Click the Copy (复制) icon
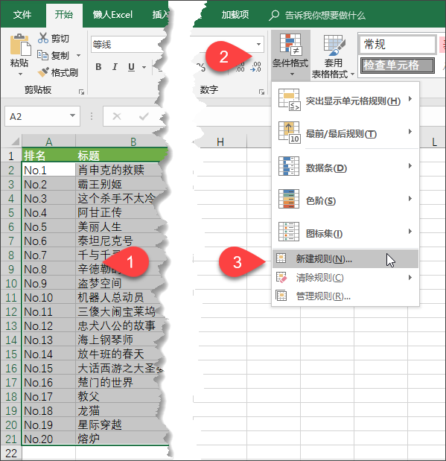The height and width of the screenshot is (461, 446). [x=43, y=55]
